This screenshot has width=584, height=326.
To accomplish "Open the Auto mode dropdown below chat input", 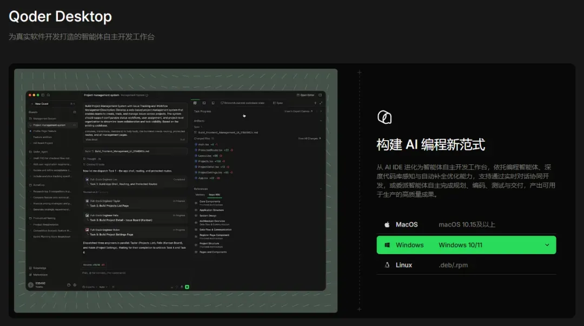I will 103,287.
